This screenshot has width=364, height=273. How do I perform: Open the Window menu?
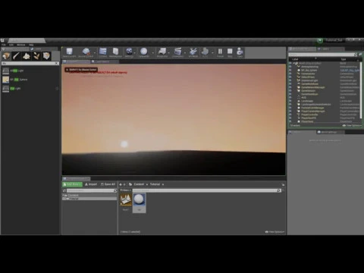pyautogui.click(x=21, y=45)
